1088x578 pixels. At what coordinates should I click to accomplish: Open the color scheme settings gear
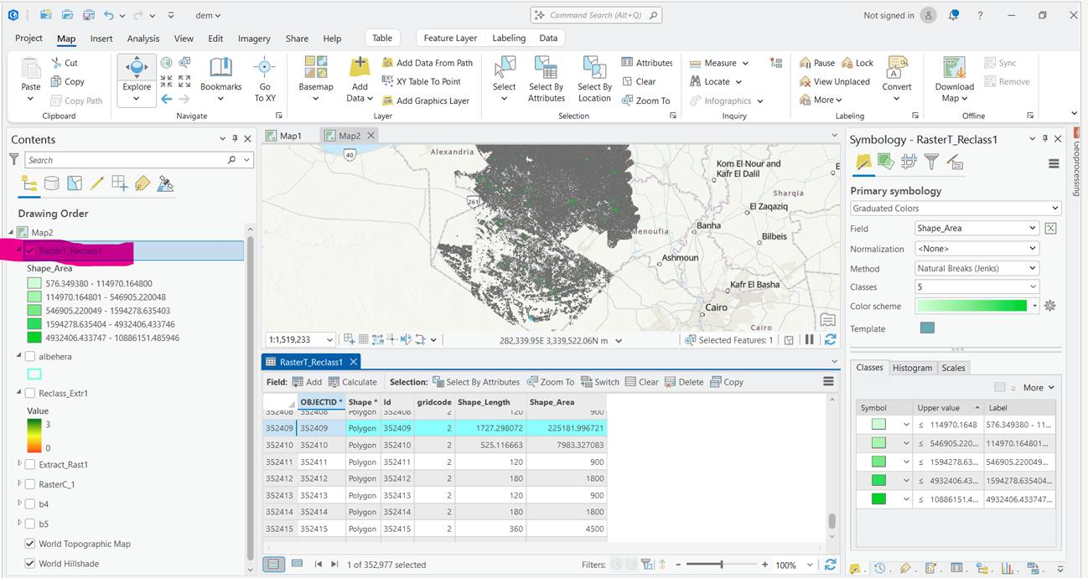1049,307
